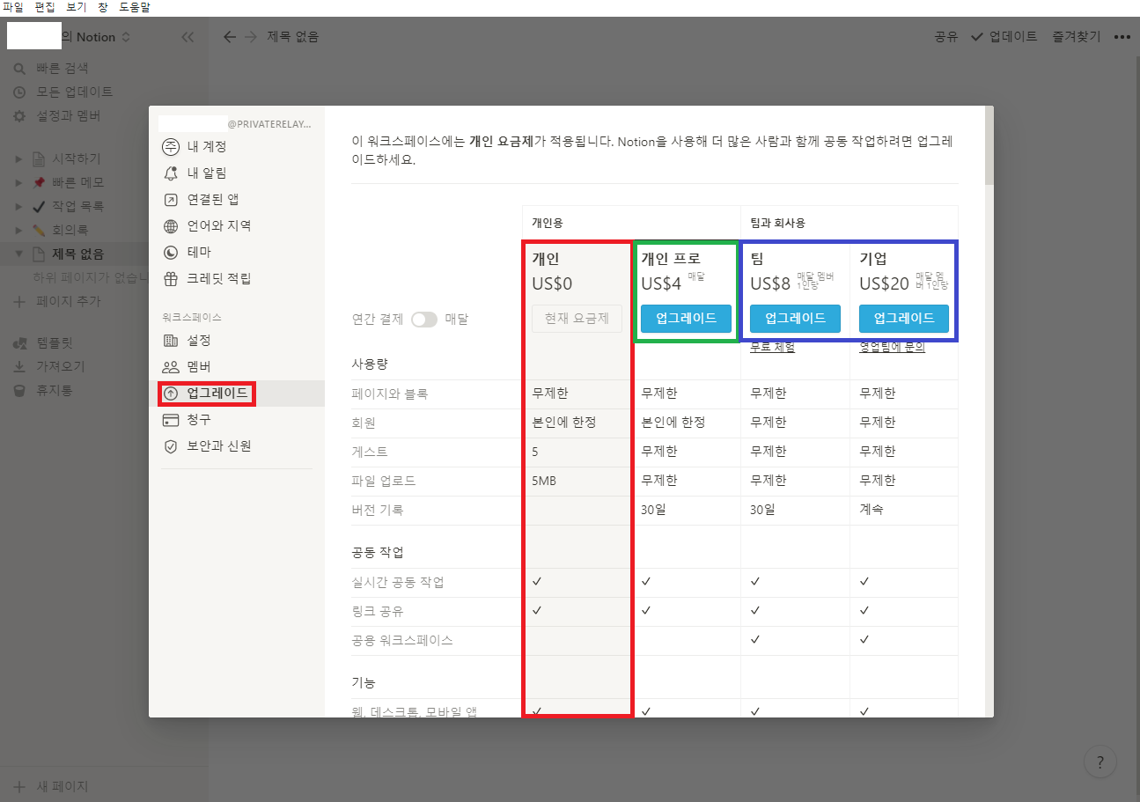
Task: Click the 업그레이드 up-arrow circle icon
Action: 171,394
